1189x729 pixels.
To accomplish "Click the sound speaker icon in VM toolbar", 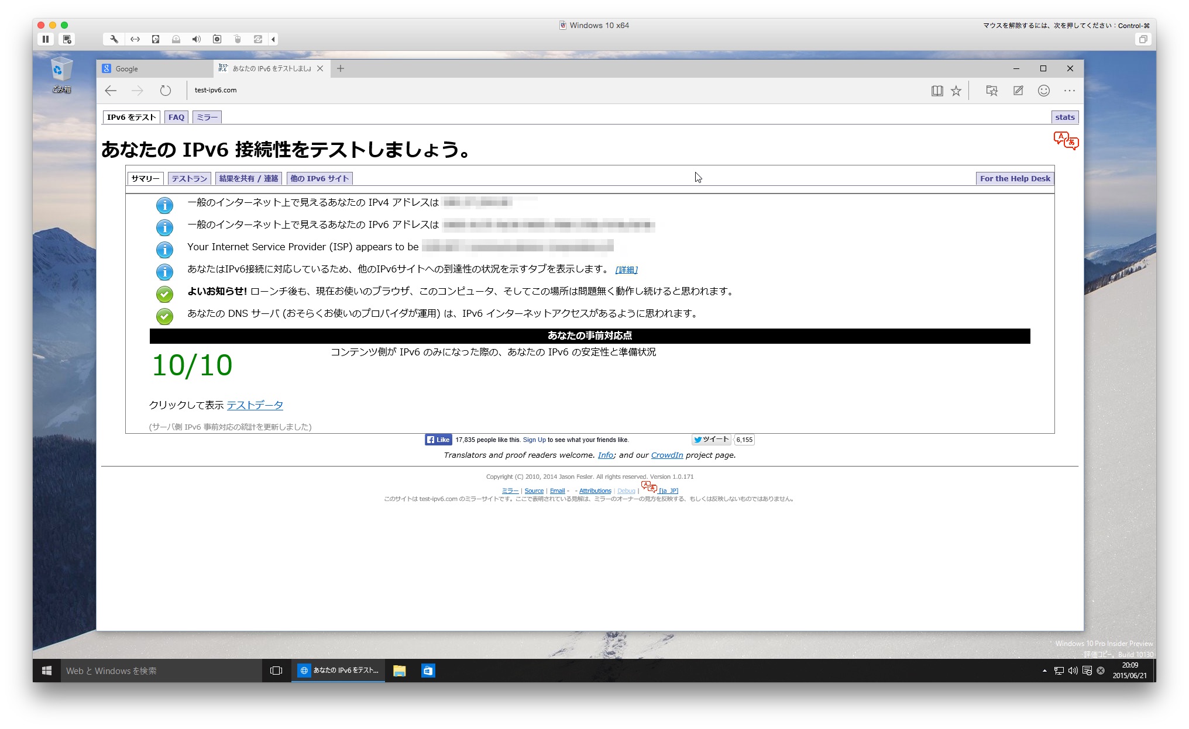I will click(197, 39).
